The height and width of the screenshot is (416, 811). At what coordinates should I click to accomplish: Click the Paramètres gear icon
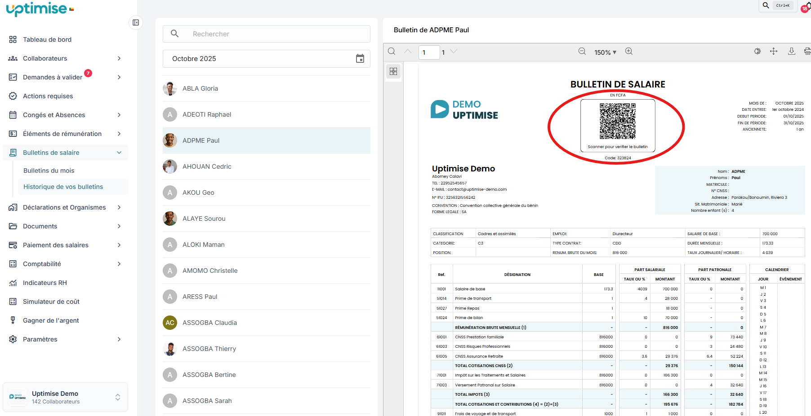pos(13,339)
